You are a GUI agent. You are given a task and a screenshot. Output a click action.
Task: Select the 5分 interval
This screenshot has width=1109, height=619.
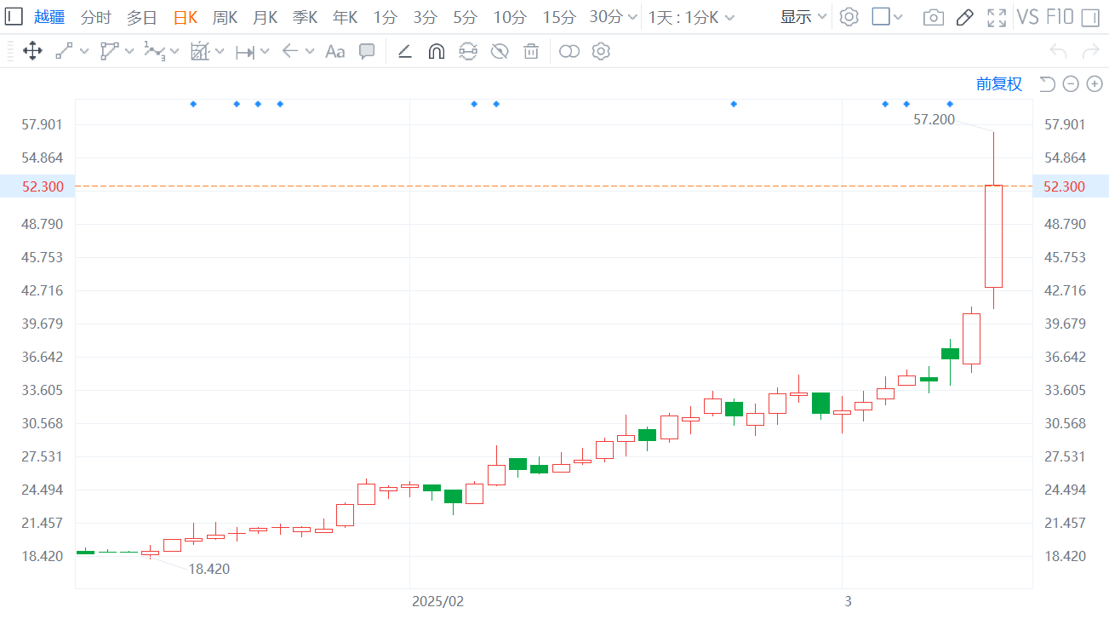tap(465, 17)
